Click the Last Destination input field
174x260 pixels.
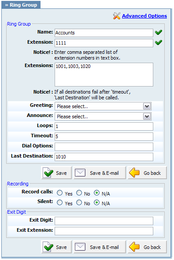104,157
